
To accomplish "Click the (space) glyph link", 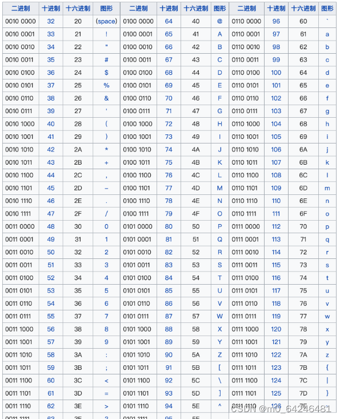I will pyautogui.click(x=106, y=21).
